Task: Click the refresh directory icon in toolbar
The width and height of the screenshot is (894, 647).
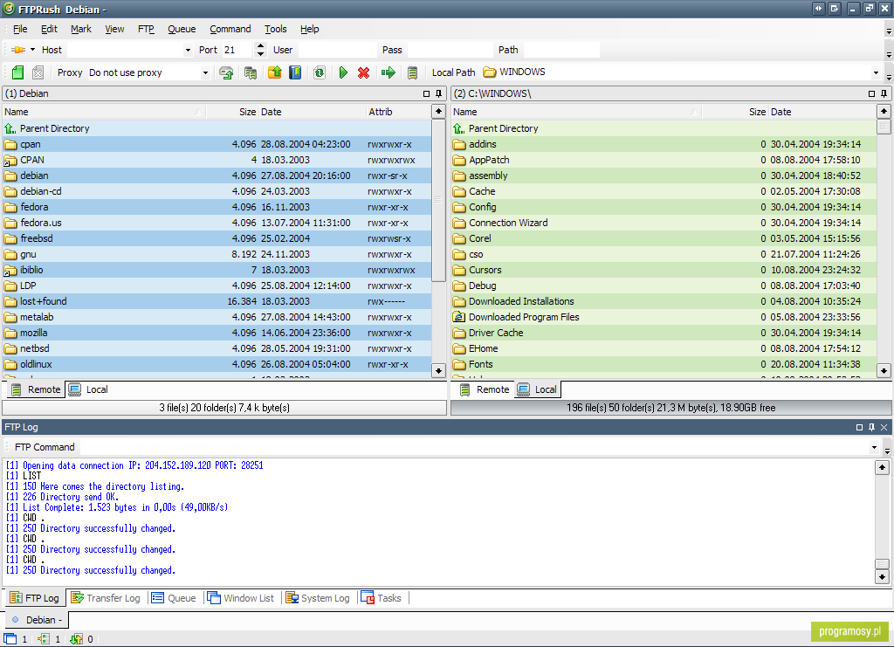Action: click(x=319, y=73)
